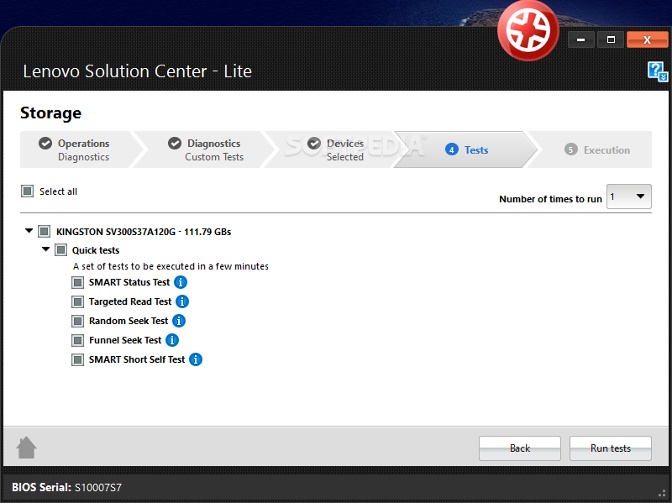This screenshot has width=672, height=503.
Task: Toggle the Quick tests checkbox
Action: pyautogui.click(x=60, y=250)
